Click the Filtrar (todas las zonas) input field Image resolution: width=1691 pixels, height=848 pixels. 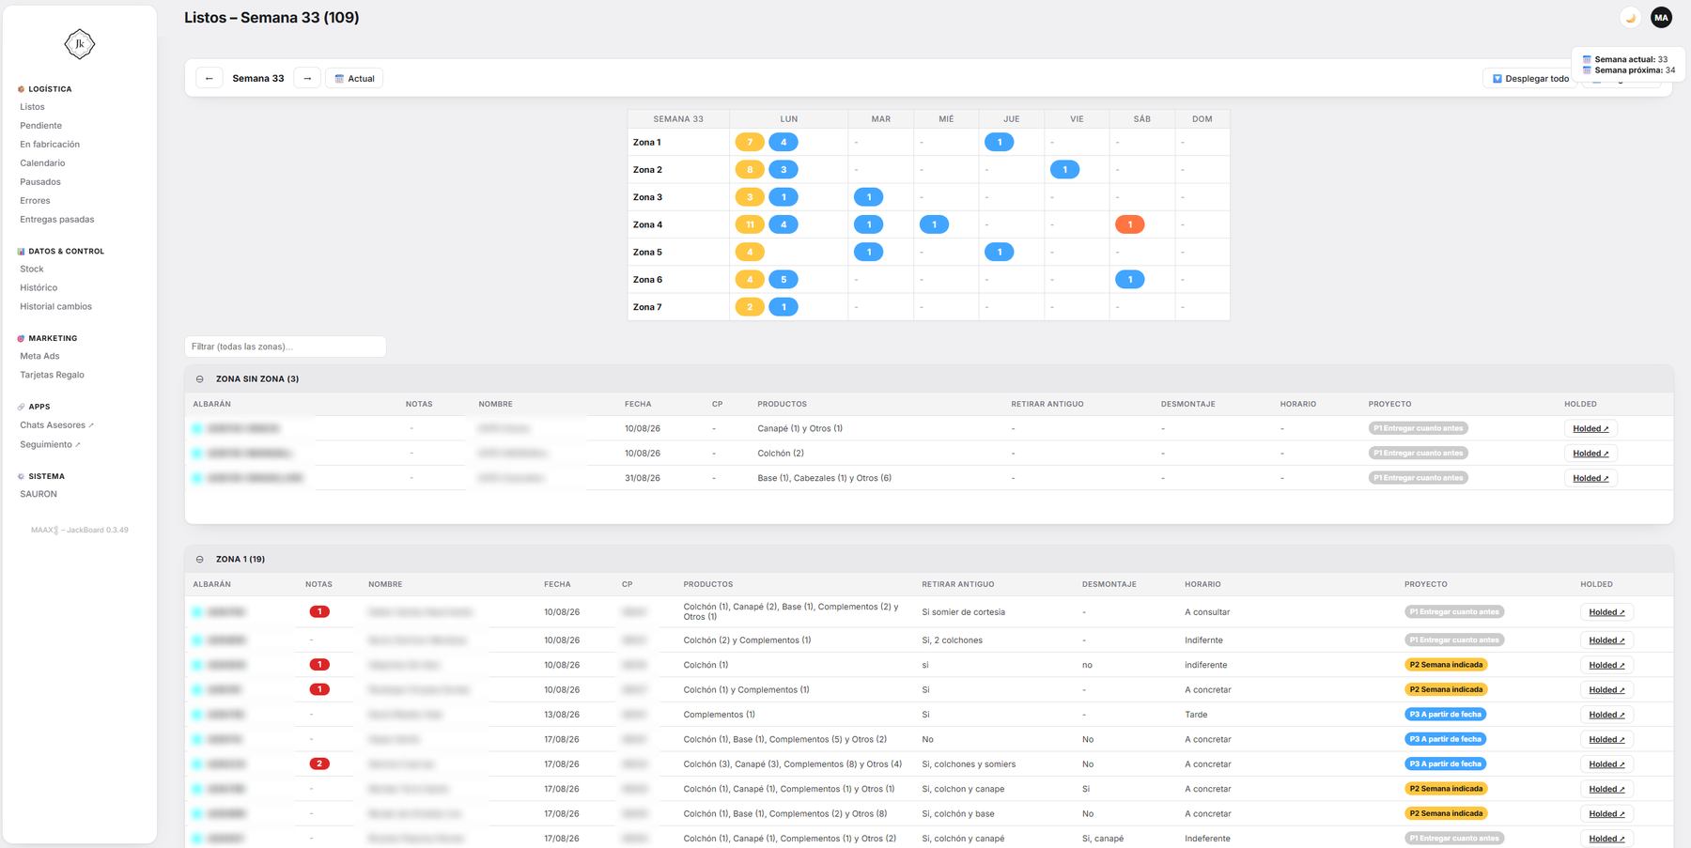point(286,347)
